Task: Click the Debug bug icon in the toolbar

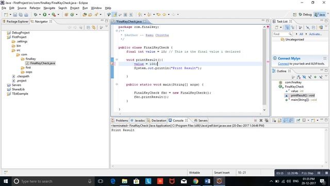Action: point(36,14)
